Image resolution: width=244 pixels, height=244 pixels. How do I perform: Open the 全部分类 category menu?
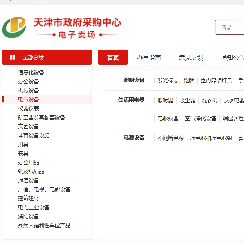point(47,57)
